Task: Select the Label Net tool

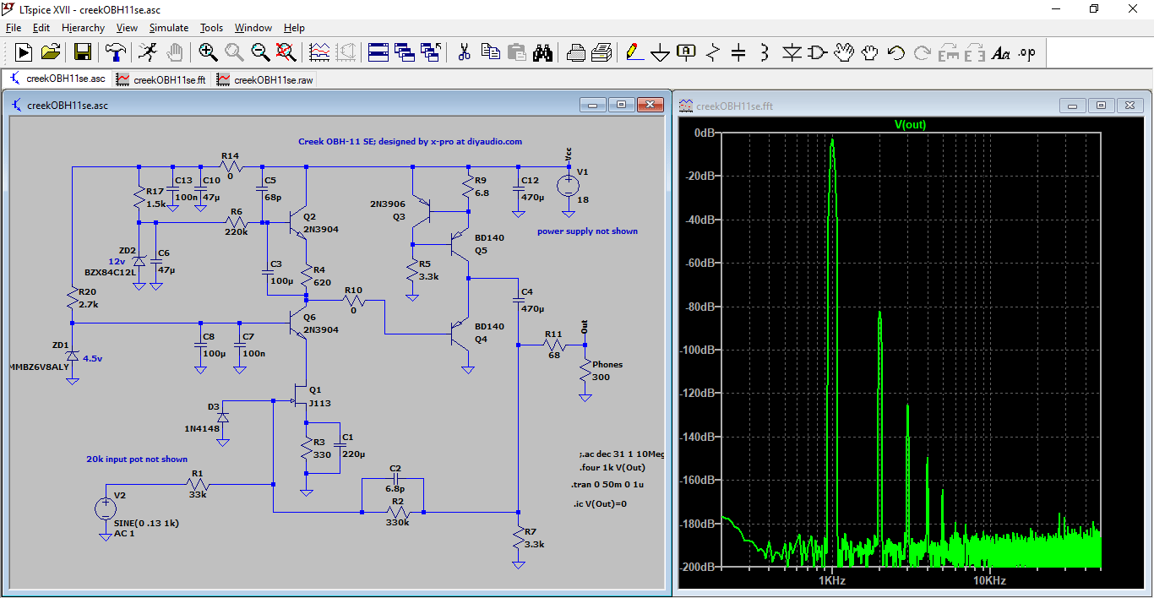Action: coord(687,52)
